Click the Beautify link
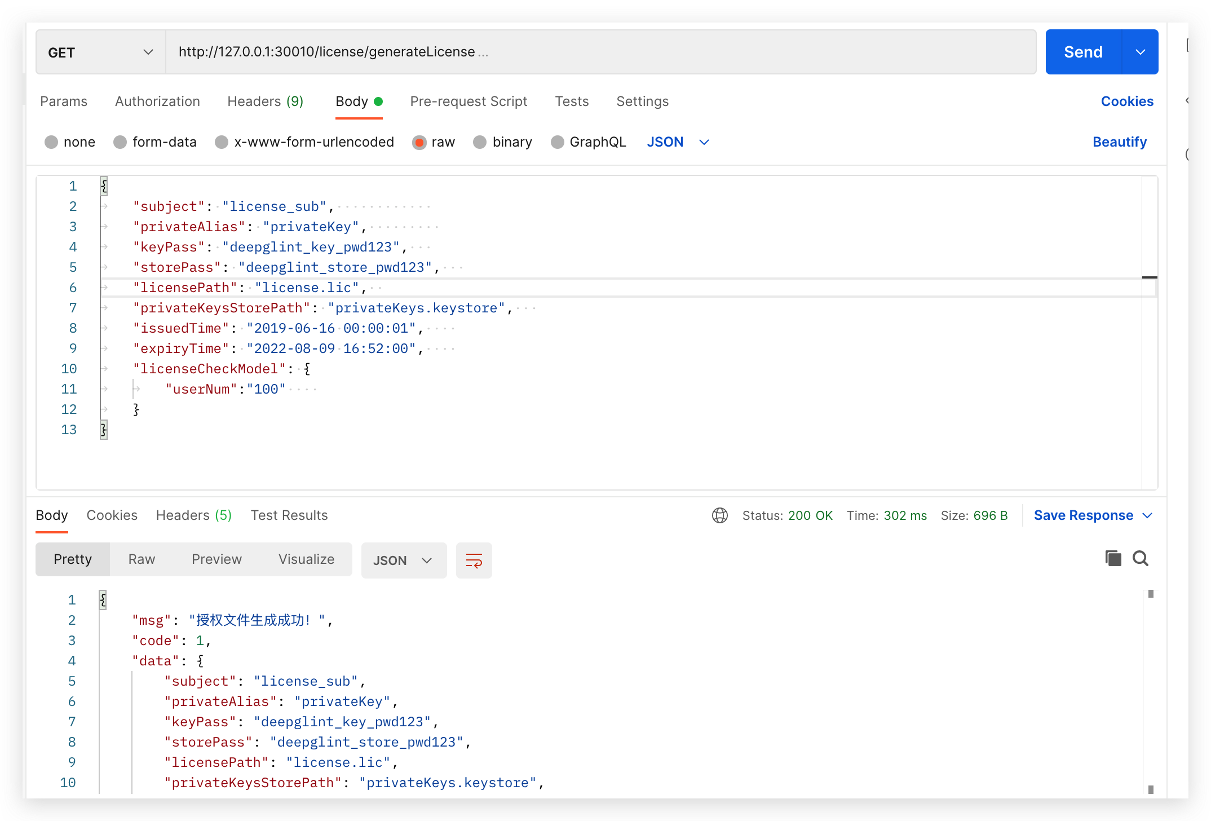 (1120, 142)
